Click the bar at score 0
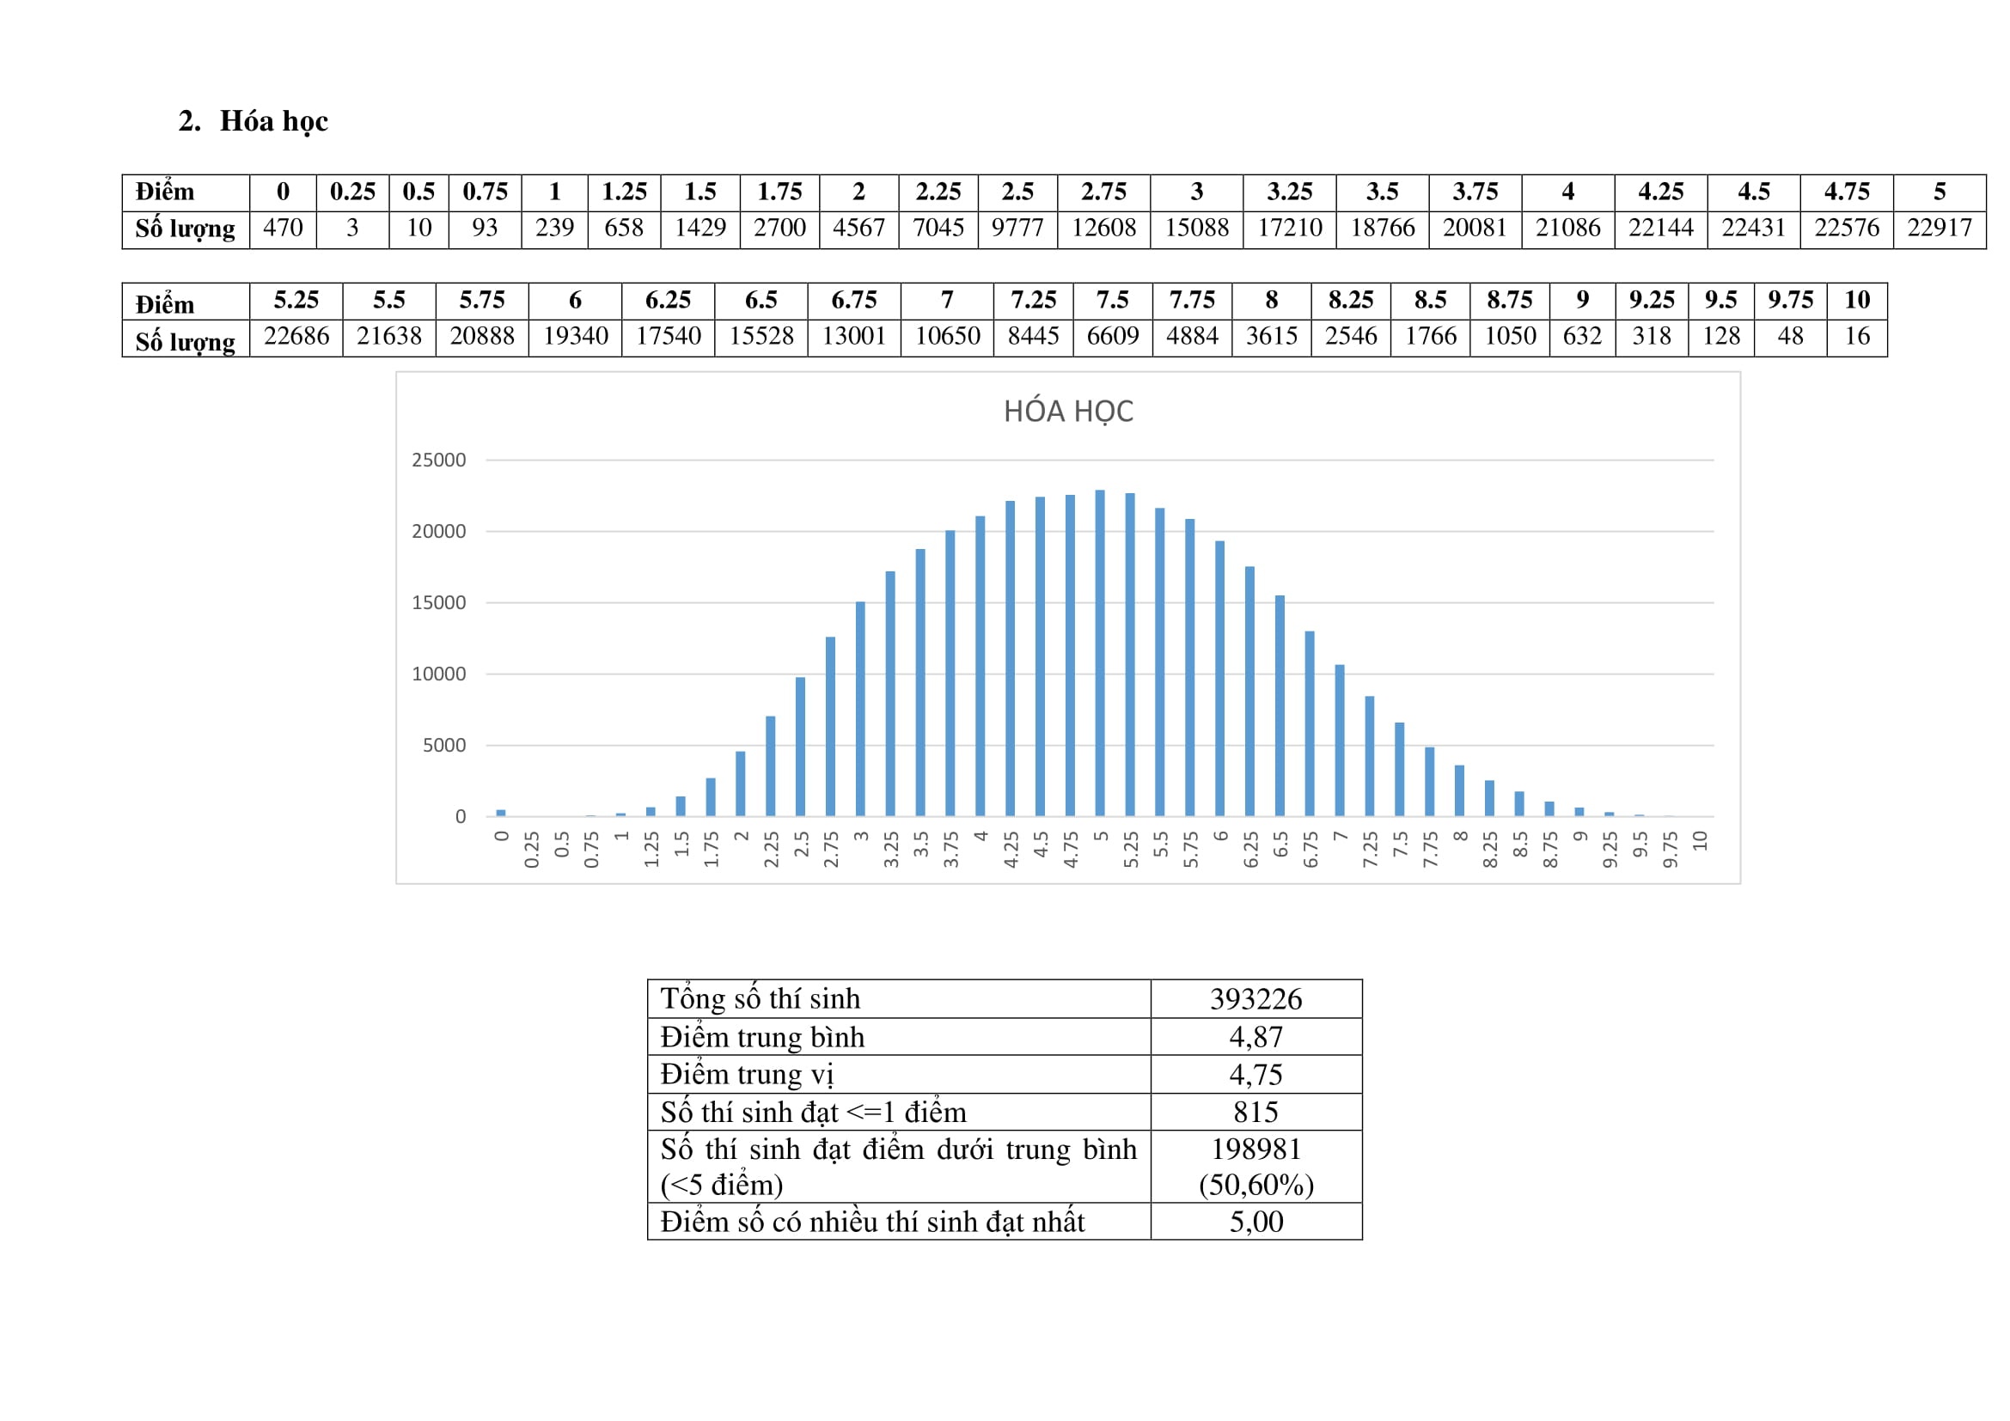Viewport: 2010px width, 1421px height. [501, 813]
